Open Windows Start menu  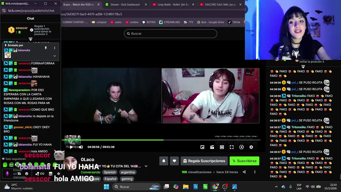(x=106, y=187)
